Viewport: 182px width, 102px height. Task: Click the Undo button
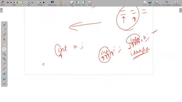point(61,3)
